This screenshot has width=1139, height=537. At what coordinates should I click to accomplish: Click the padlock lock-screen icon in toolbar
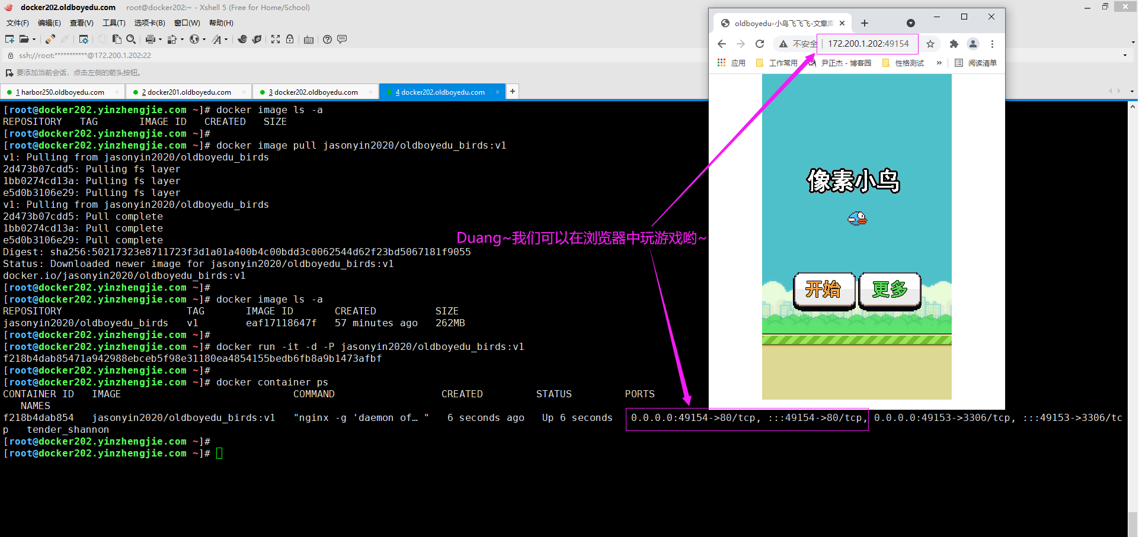click(290, 39)
